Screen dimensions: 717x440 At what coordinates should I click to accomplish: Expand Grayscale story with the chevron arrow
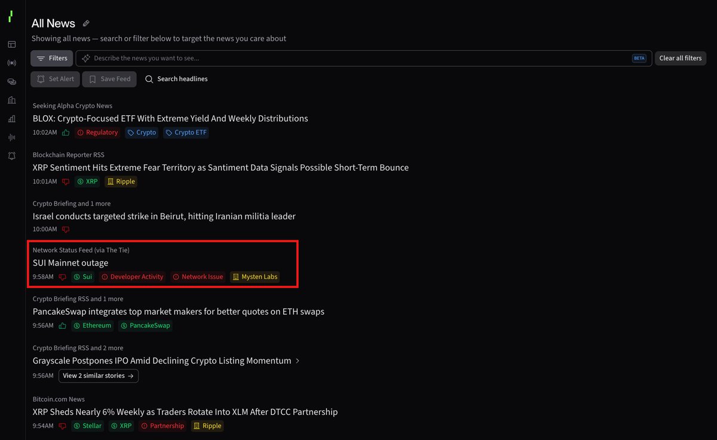coord(298,361)
